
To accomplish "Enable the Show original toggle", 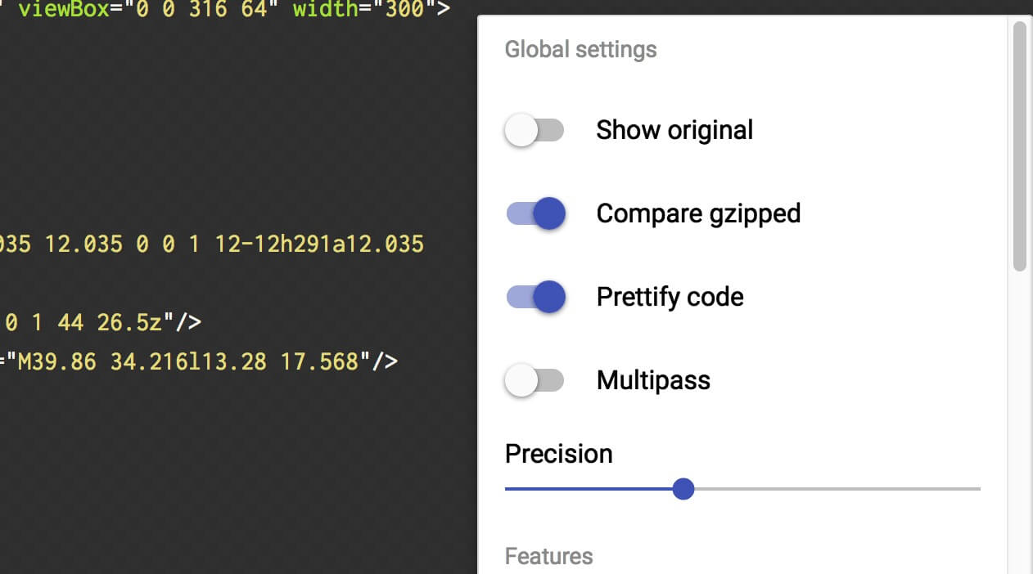I will pyautogui.click(x=535, y=130).
